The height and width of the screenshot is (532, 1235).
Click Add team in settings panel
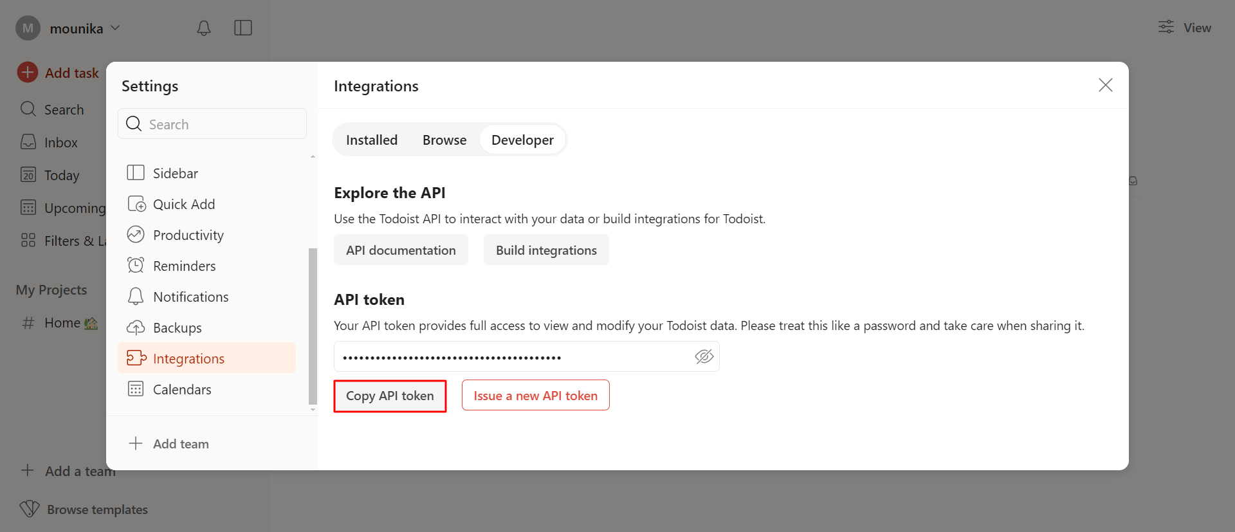[x=180, y=444]
